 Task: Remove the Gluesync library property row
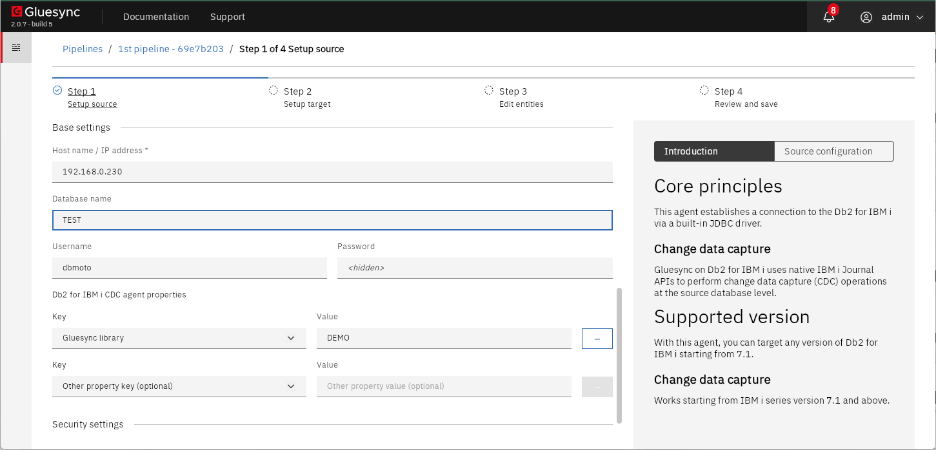coord(597,338)
